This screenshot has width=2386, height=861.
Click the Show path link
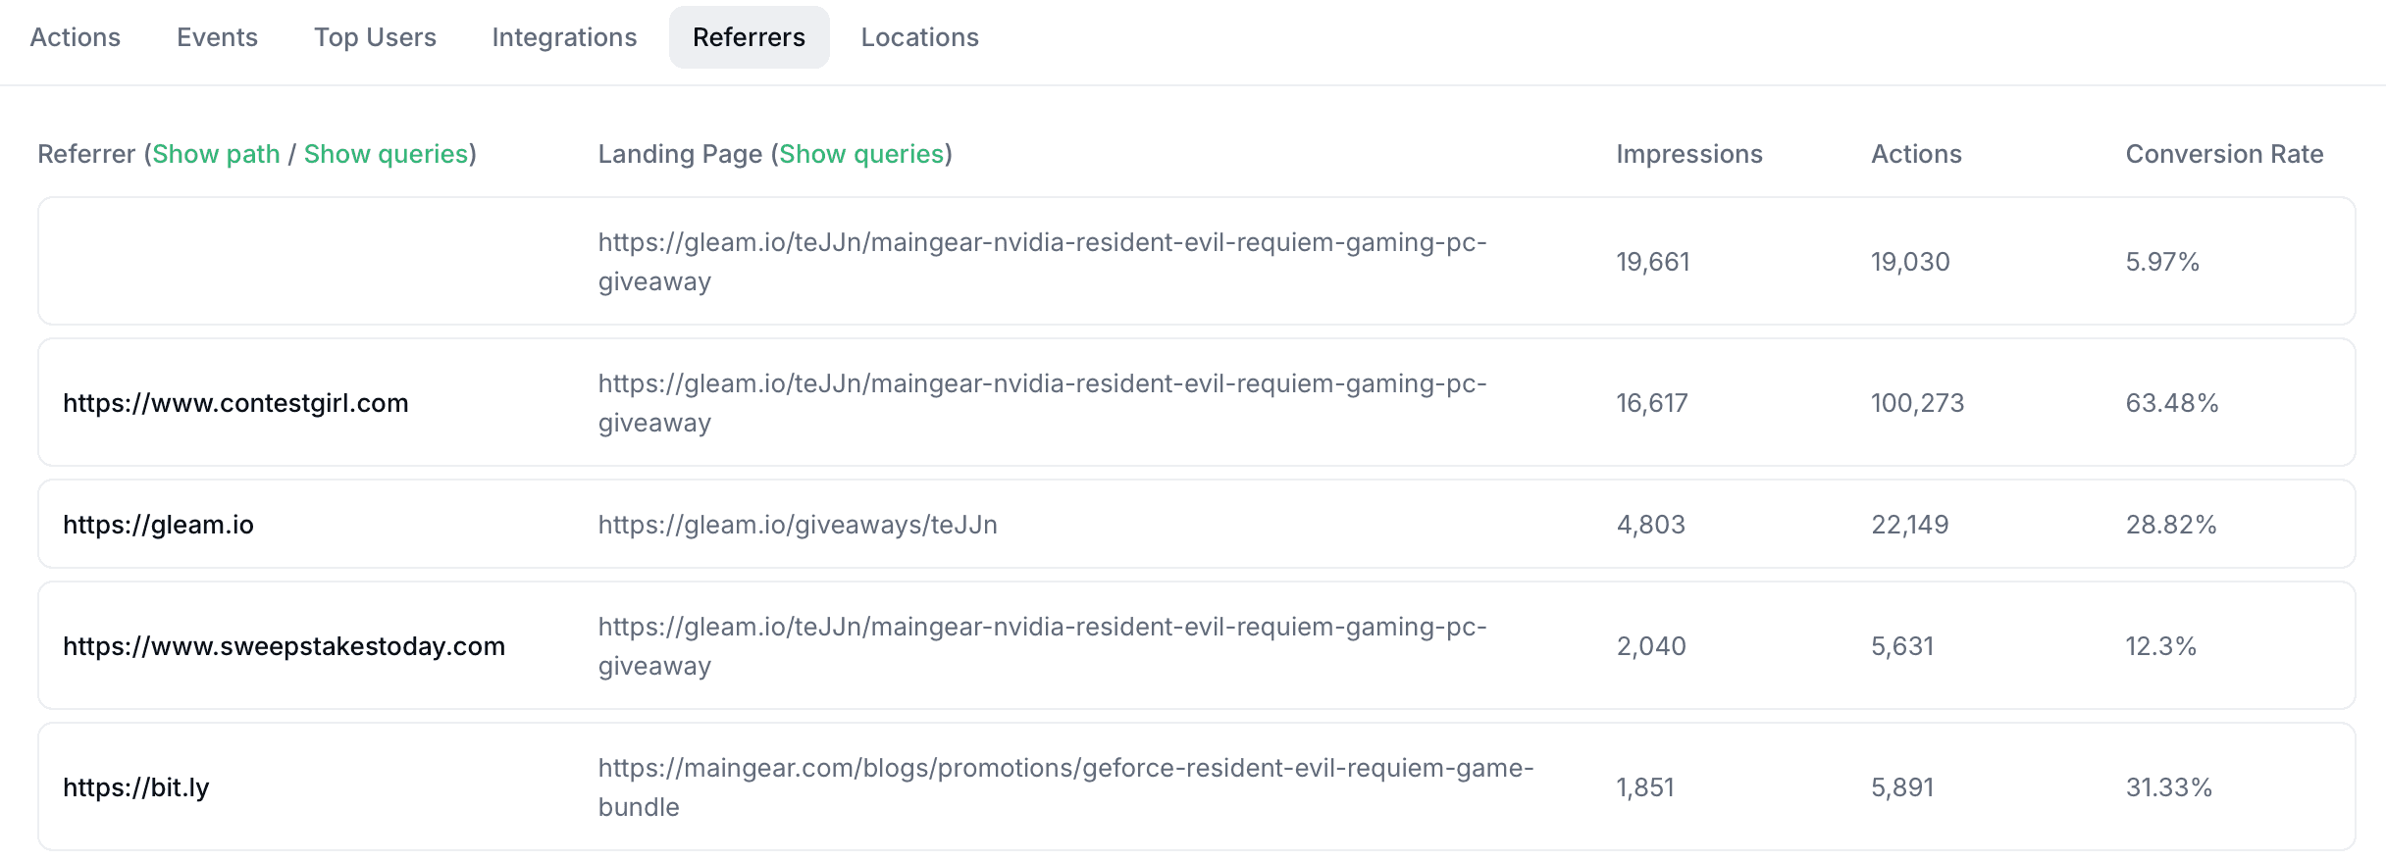216,154
